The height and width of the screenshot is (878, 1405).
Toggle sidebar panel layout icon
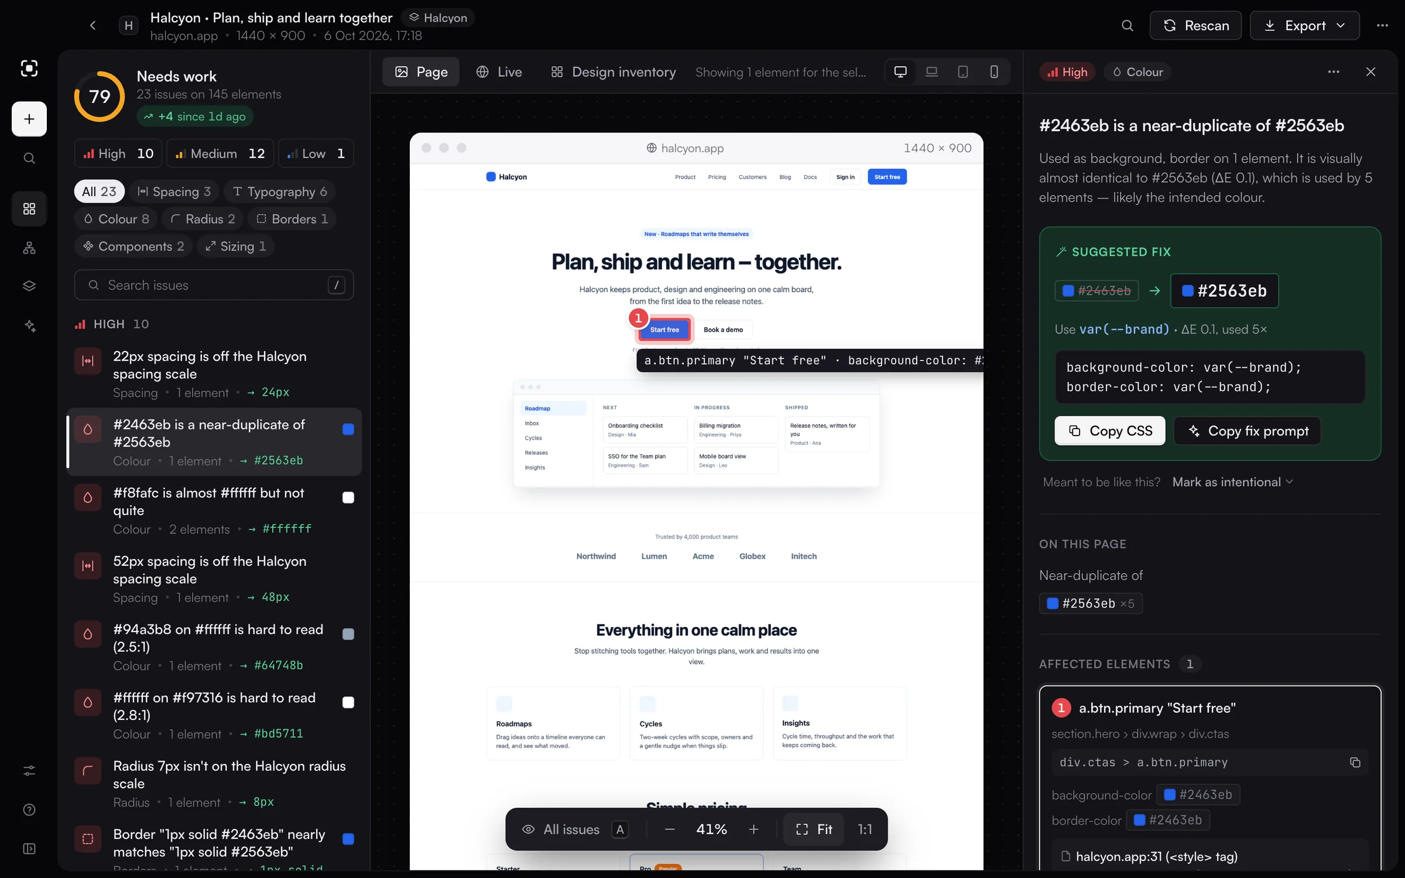click(x=29, y=849)
